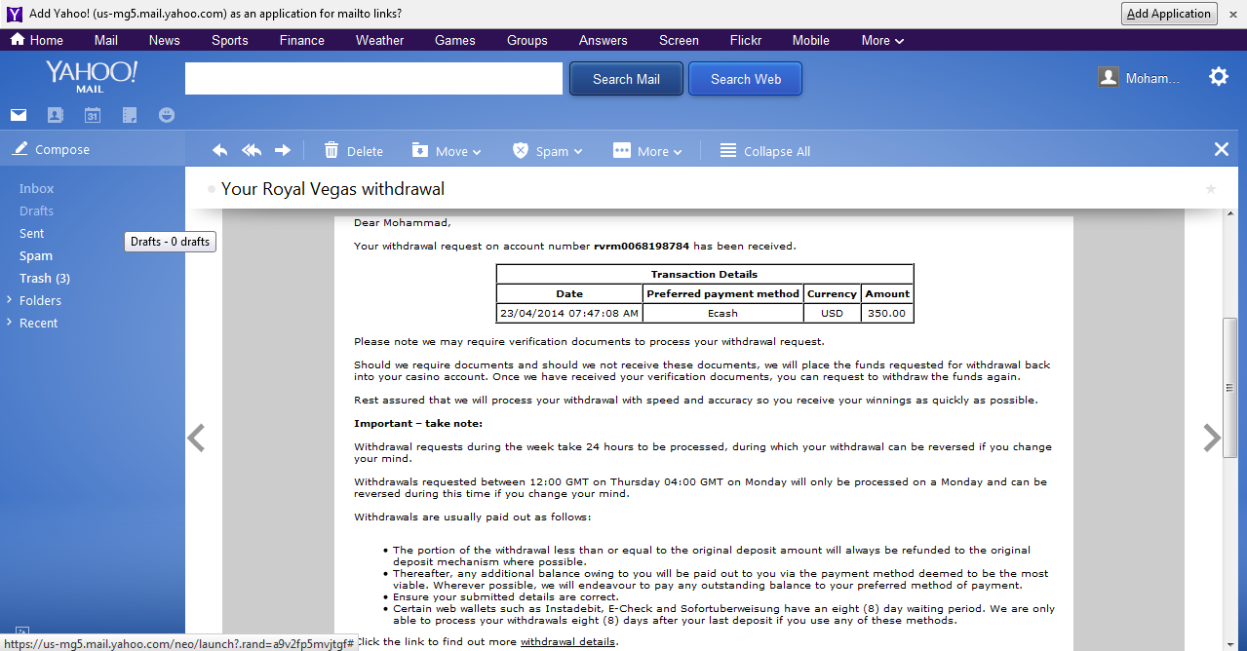
Task: Focus the mail search input field
Action: pos(374,79)
